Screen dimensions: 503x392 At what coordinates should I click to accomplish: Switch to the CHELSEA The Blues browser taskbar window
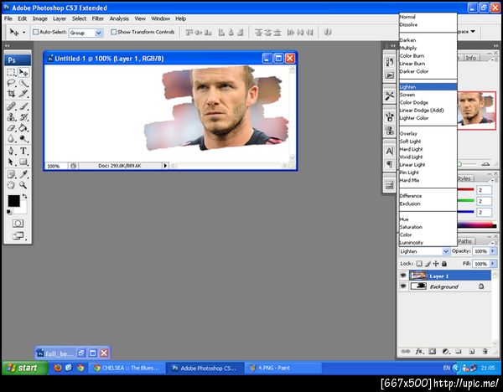[x=127, y=368]
